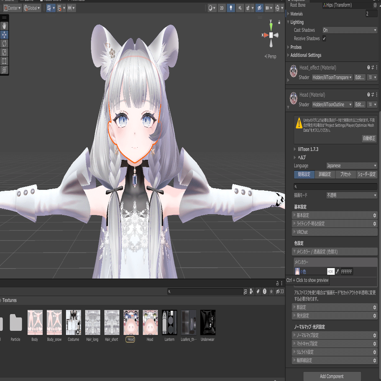
Task: Click the Project panel search field
Action: tap(205, 292)
